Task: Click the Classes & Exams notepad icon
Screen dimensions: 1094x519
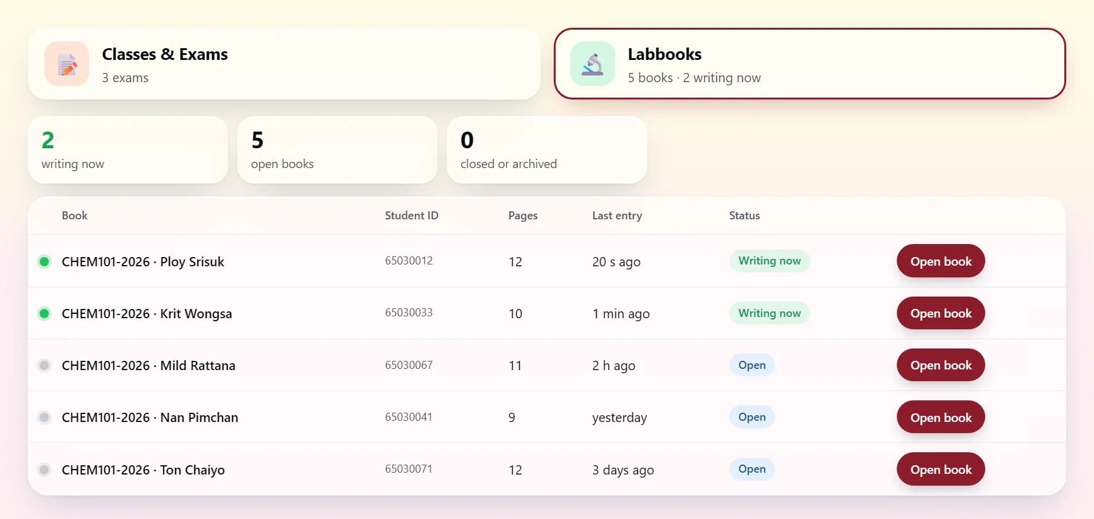Action: point(67,64)
